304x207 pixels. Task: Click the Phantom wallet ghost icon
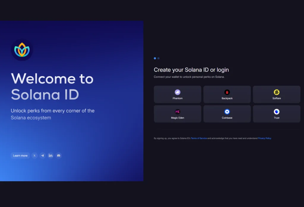tap(178, 92)
